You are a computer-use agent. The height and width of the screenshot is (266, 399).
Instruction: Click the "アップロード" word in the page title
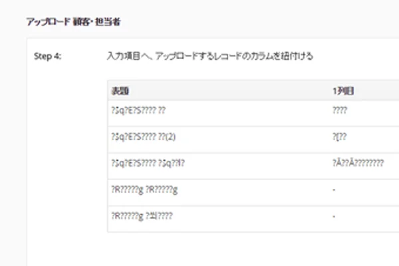coord(48,22)
